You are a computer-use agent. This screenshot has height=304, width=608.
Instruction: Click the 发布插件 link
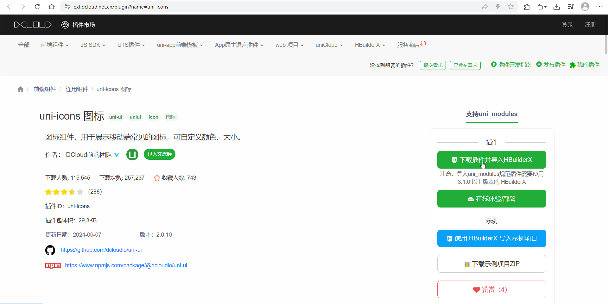[551, 65]
